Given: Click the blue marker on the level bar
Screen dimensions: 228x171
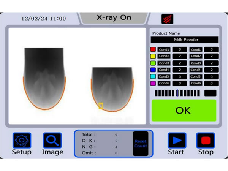Looking at the screenshot, I should [x=177, y=93].
